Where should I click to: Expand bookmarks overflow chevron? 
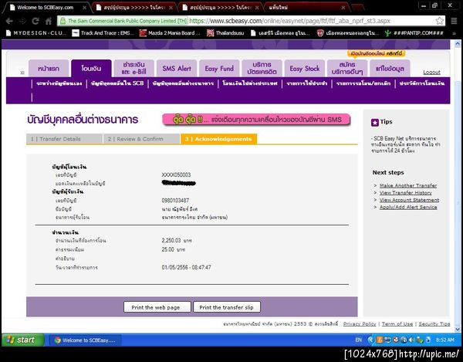click(x=455, y=33)
